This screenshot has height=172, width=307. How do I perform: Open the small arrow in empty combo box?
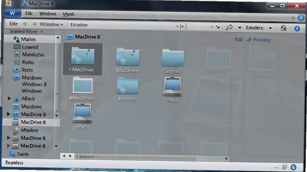212,27
